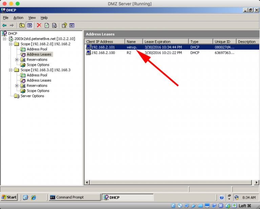
Task: Select Server Options tree item
Action: click(x=32, y=96)
